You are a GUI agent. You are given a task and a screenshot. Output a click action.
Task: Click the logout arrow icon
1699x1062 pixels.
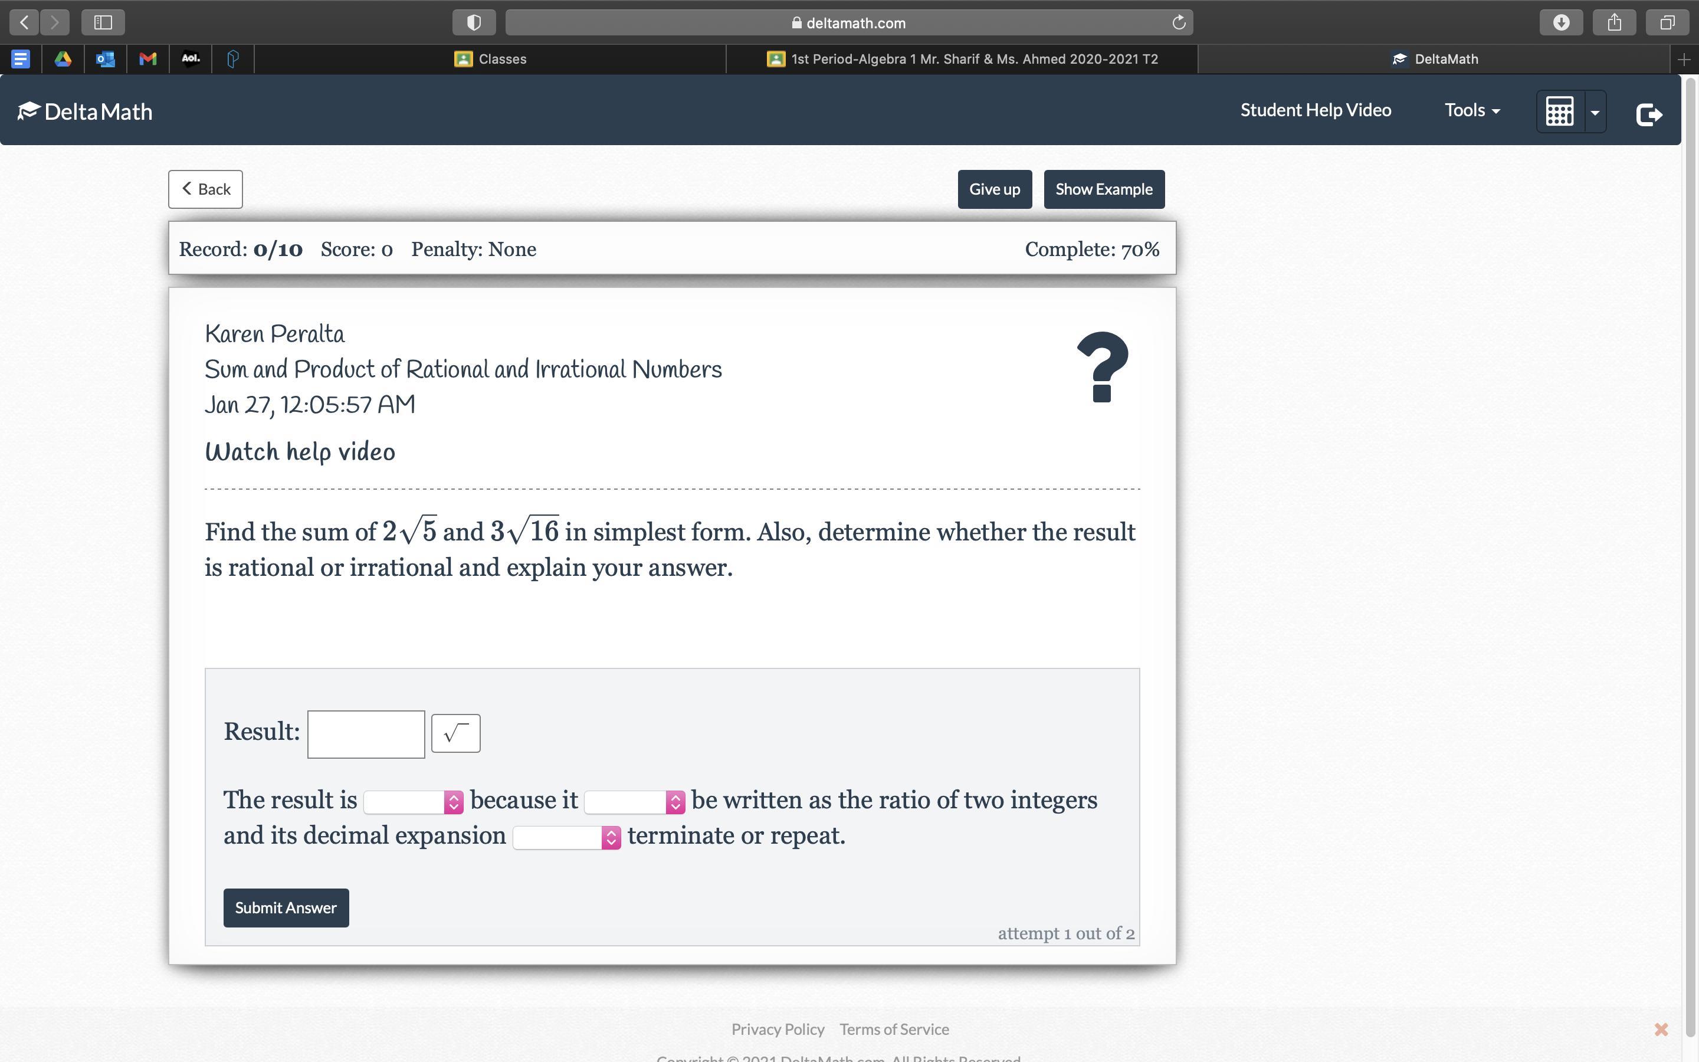click(x=1648, y=114)
